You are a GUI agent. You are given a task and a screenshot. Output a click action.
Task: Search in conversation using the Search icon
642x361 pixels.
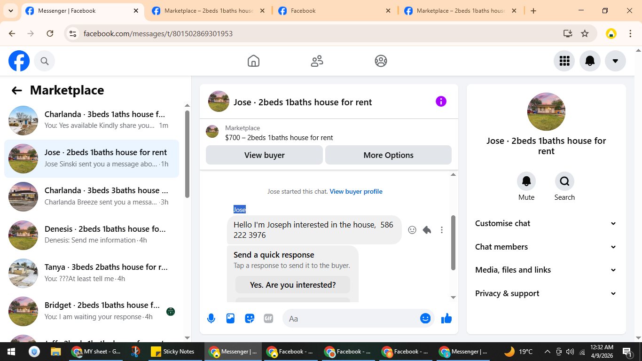[x=564, y=181]
